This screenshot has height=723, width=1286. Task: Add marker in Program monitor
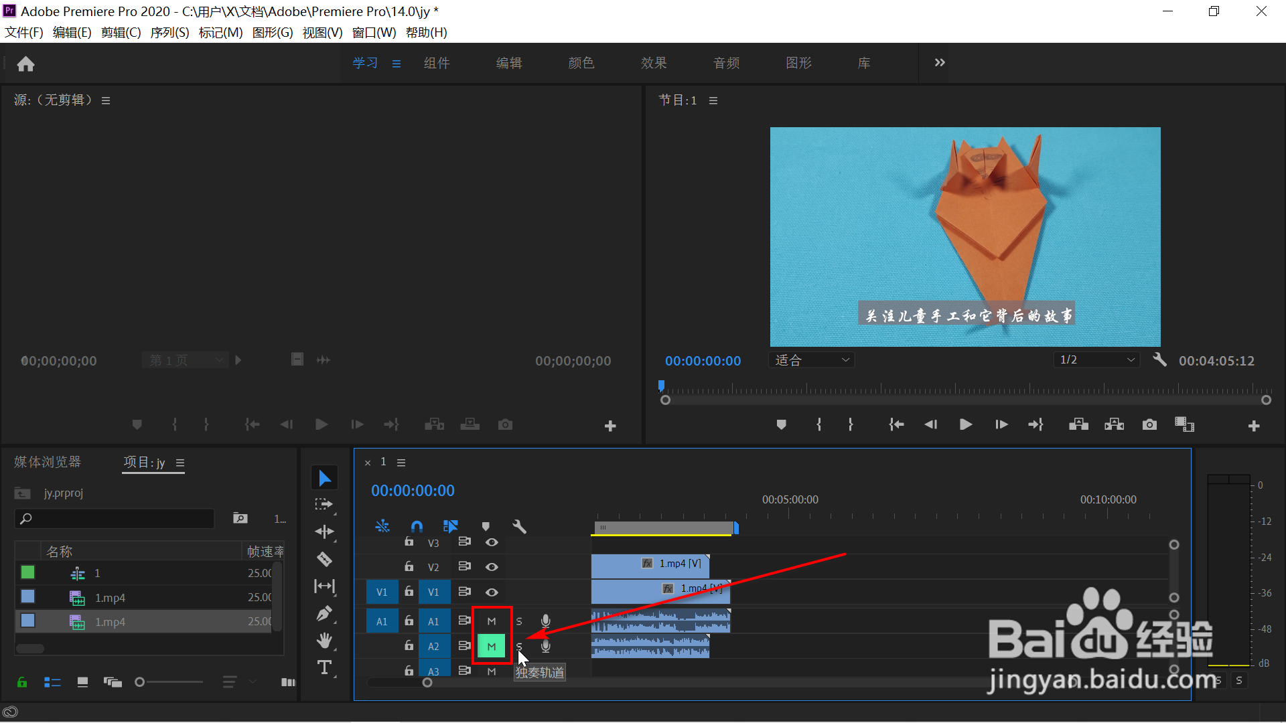click(781, 424)
